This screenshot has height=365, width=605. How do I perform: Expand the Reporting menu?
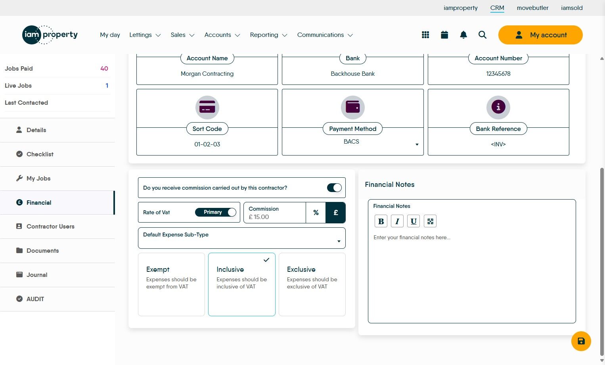[x=268, y=35]
